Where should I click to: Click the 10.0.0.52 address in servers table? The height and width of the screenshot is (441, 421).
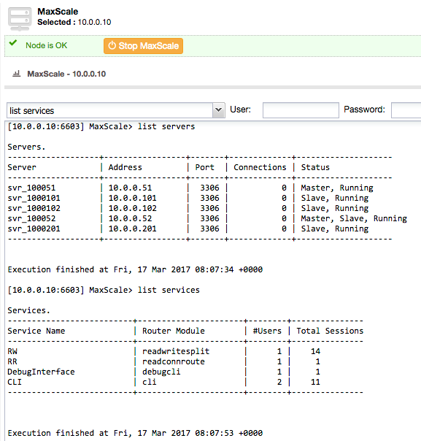[x=130, y=218]
